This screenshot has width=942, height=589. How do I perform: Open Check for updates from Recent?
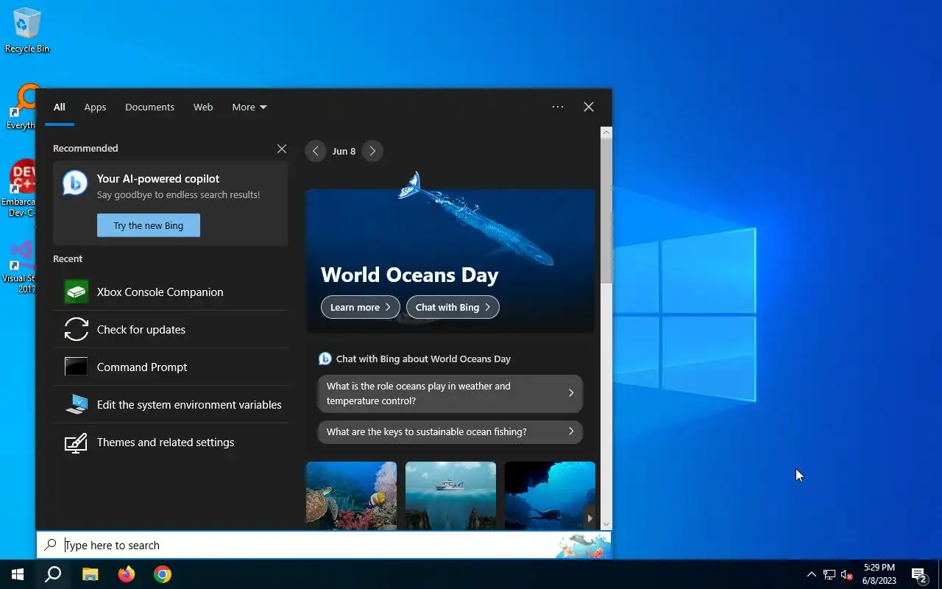(x=170, y=329)
